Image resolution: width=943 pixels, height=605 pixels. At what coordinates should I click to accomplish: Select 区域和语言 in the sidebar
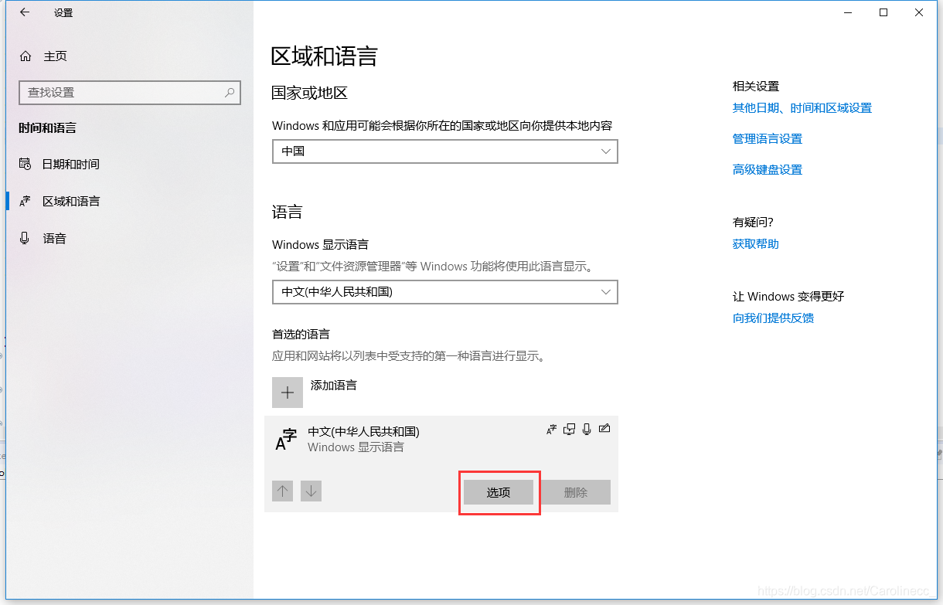click(130, 201)
